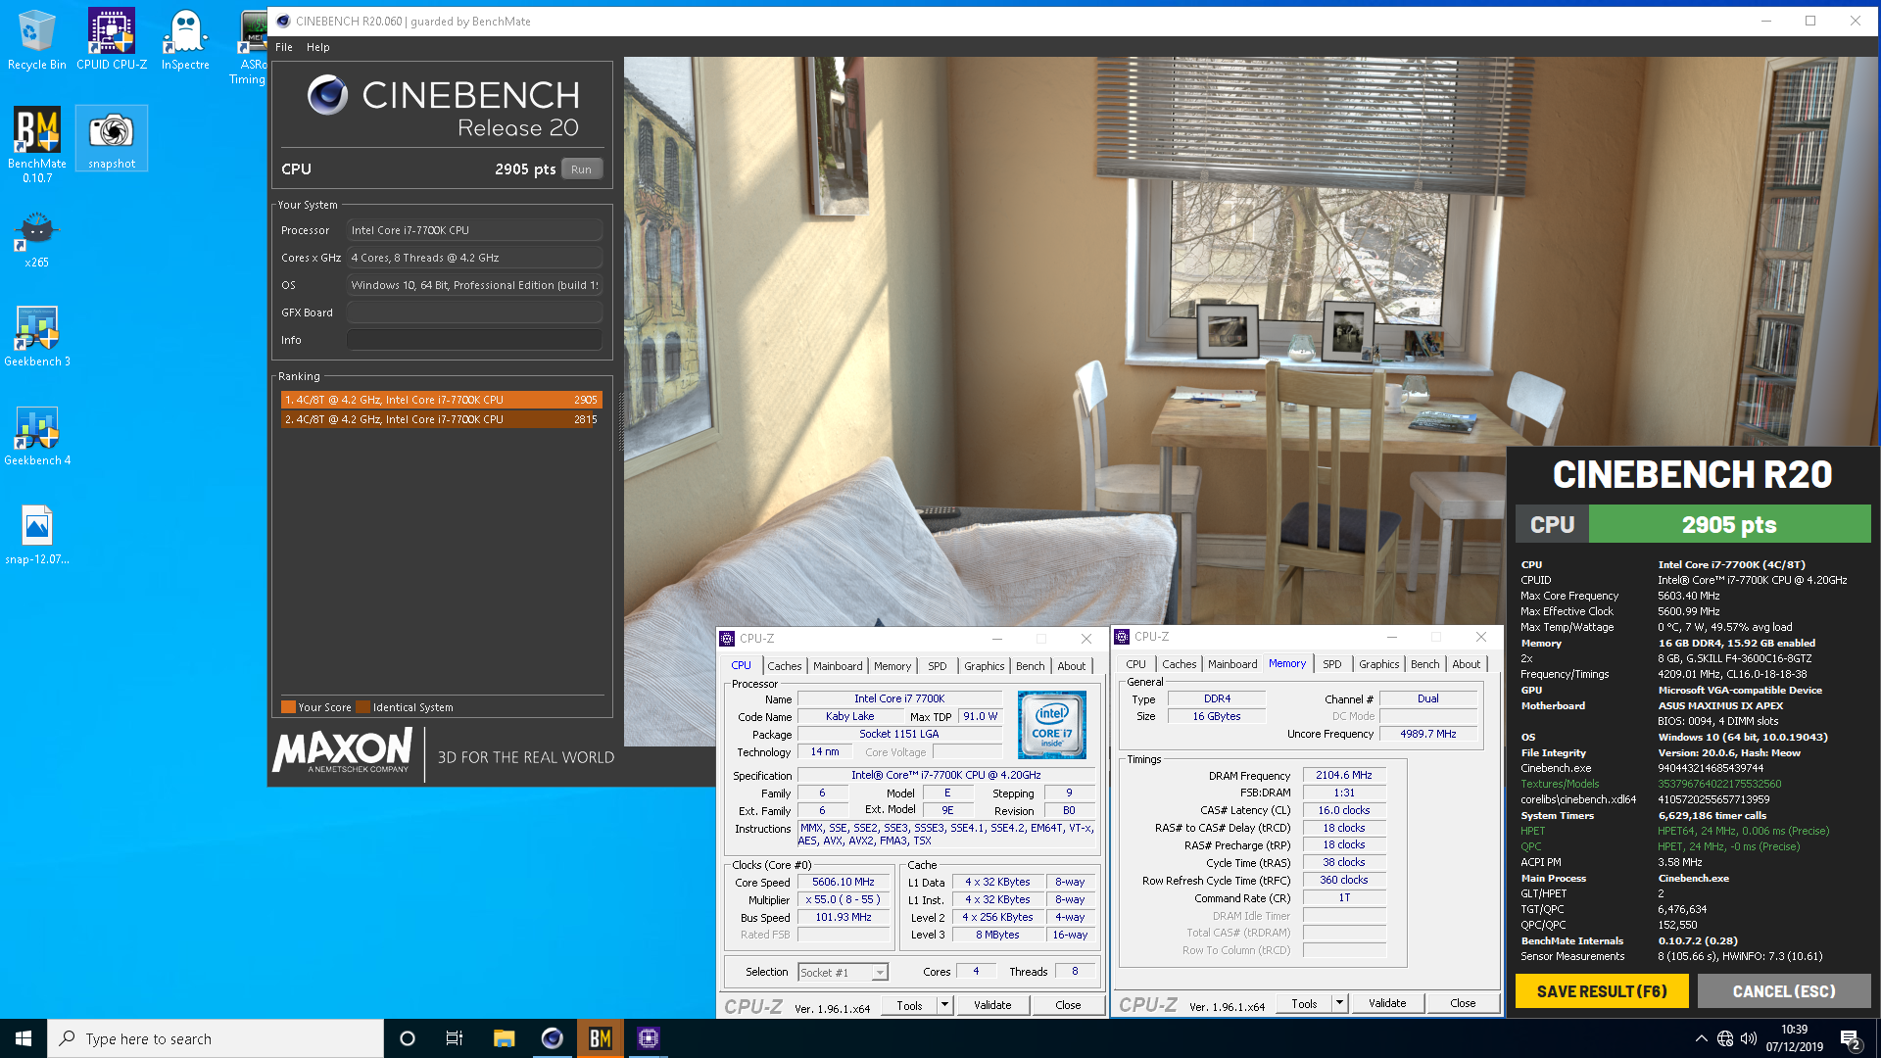Click the Cinebench sphere logo
This screenshot has height=1058, width=1881.
click(x=327, y=95)
